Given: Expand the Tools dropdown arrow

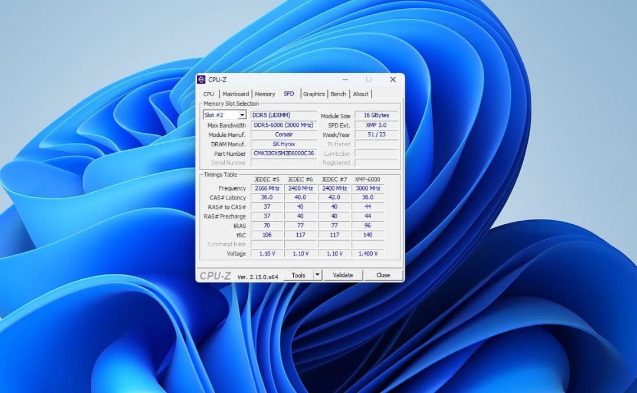Looking at the screenshot, I should [316, 274].
